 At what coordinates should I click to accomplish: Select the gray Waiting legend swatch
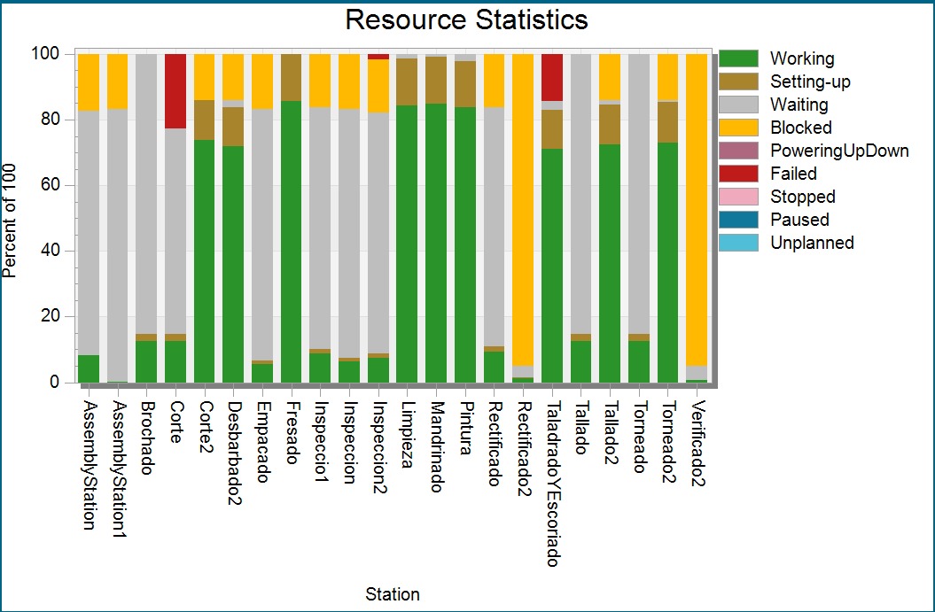[738, 105]
